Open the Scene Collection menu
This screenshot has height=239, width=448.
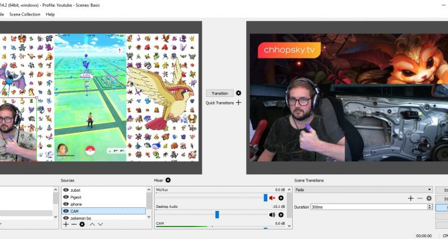tap(24, 14)
